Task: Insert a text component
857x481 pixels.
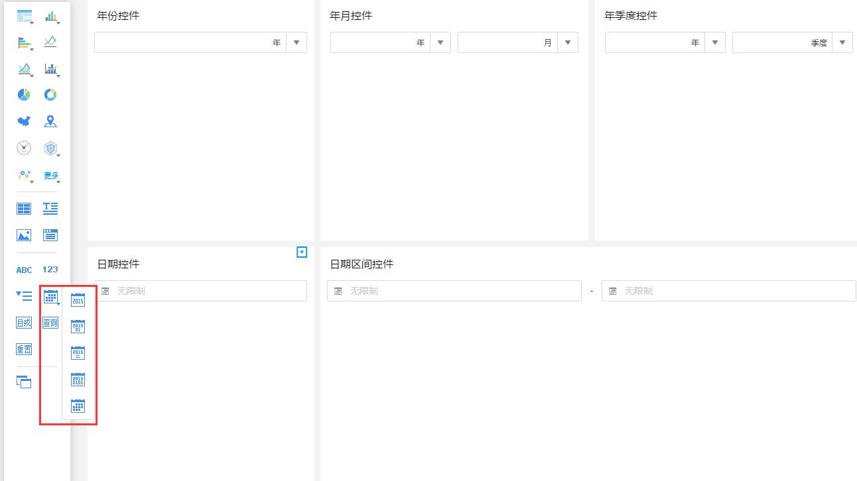Action: (x=50, y=209)
